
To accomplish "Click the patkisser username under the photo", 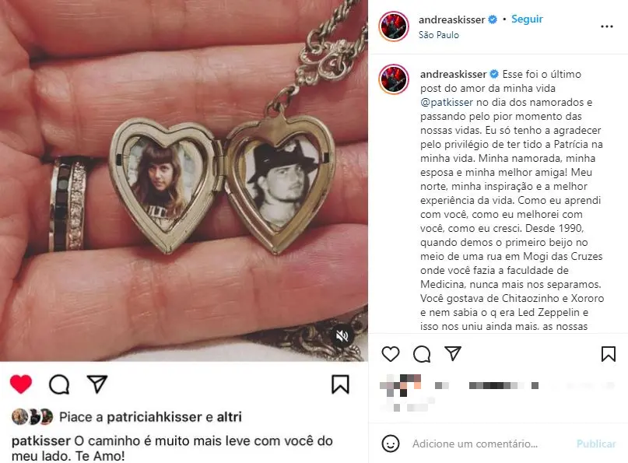I will [41, 441].
